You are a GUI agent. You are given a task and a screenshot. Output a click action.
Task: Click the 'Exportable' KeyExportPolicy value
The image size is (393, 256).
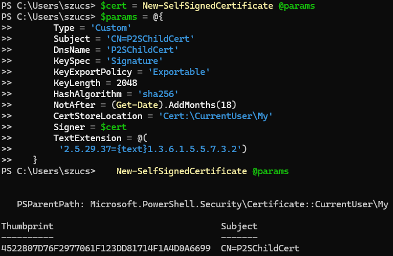181,72
